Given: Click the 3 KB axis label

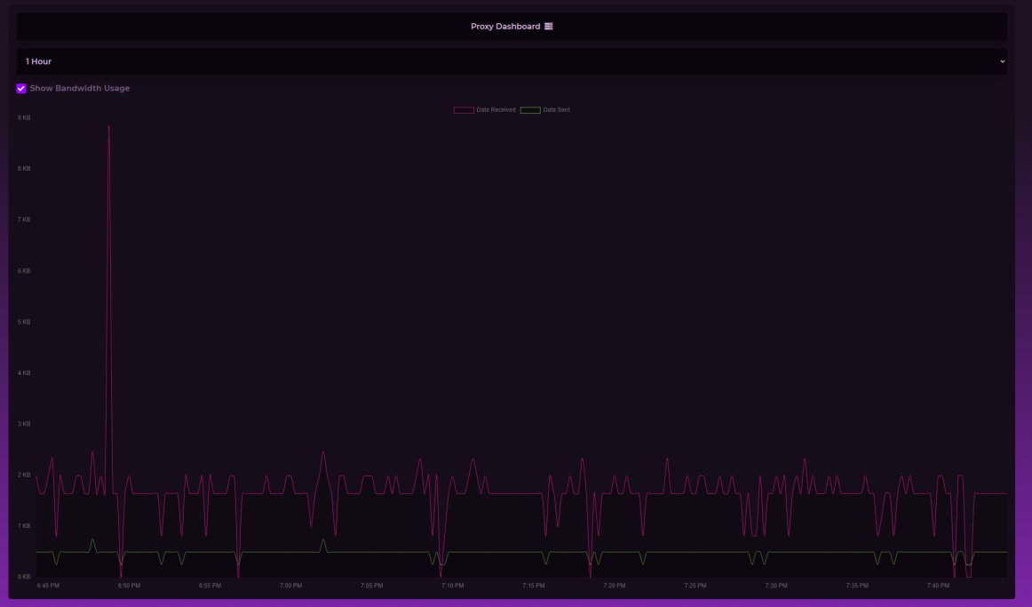Looking at the screenshot, I should tap(24, 424).
